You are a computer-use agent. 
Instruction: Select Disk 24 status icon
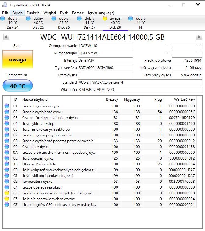coord(2,18)
